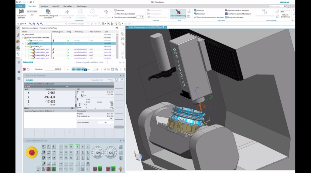311x173 pixels.
Task: Click the plus button beside the speed slider
Action: [89, 69]
